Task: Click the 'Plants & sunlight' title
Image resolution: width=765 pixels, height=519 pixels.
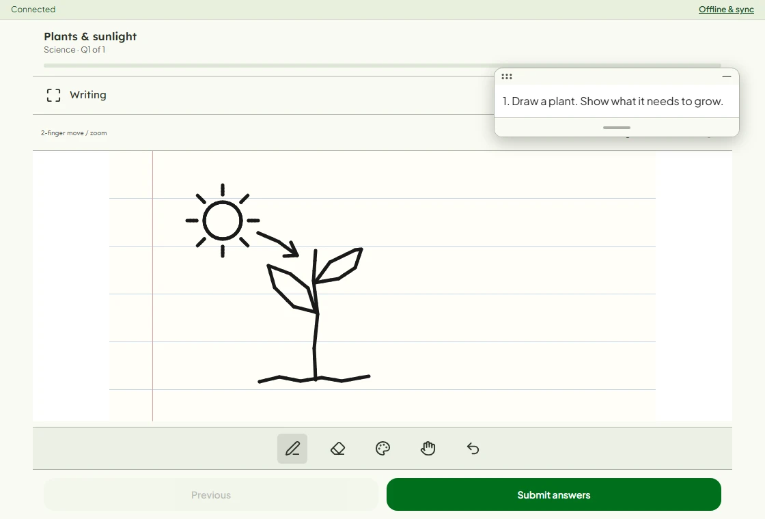Action: pos(90,37)
